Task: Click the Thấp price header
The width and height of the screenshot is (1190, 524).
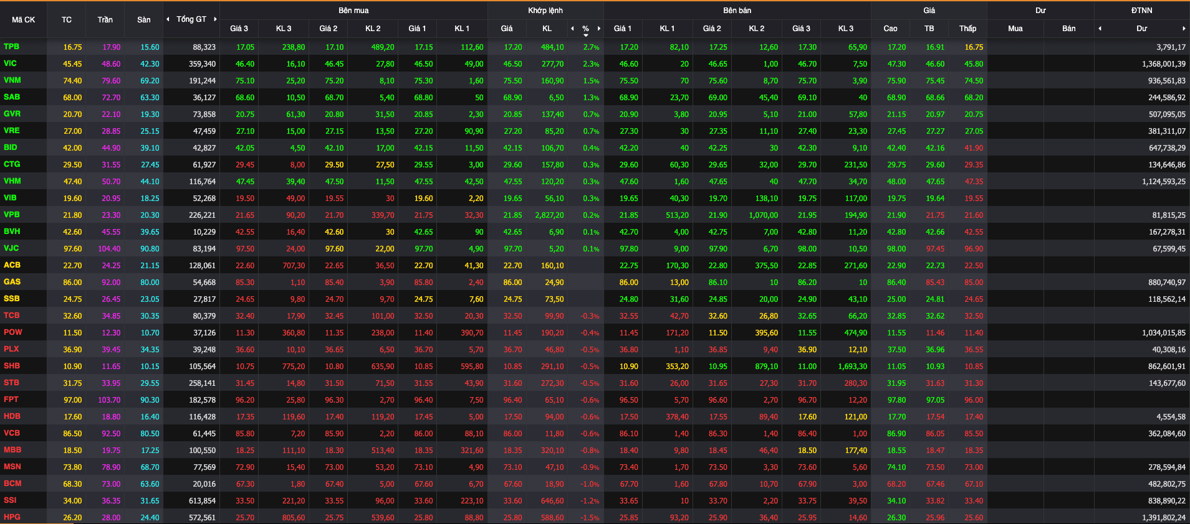Action: (x=967, y=29)
